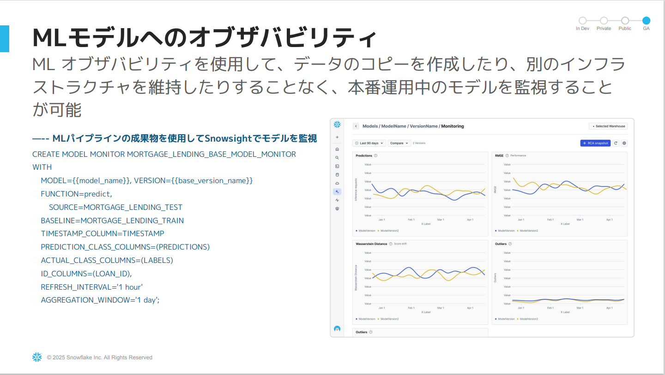Click the 2 Versions label

(419, 143)
